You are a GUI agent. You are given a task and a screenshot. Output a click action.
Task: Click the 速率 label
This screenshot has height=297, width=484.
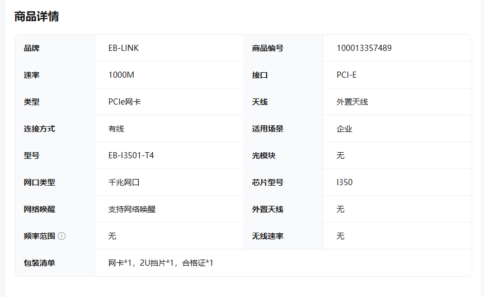[31, 75]
